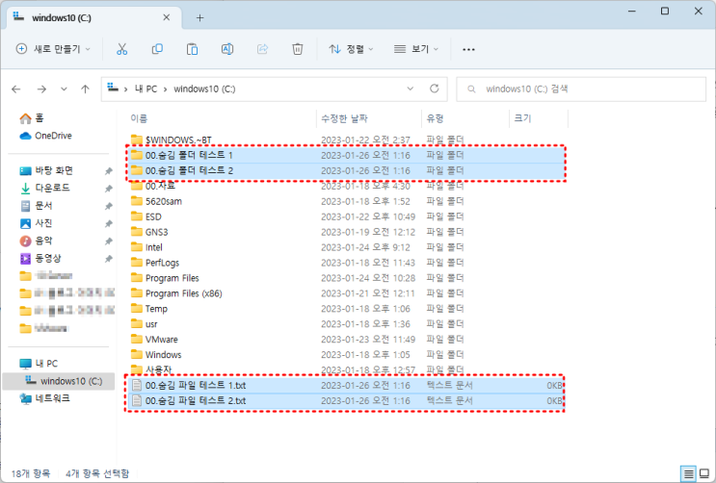Go forward with the right arrow
716x483 pixels.
(x=41, y=89)
